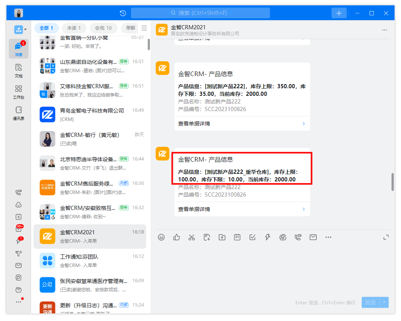Click the mail icon in chat toolbar
Image resolution: width=401 pixels, height=321 pixels.
(313, 237)
